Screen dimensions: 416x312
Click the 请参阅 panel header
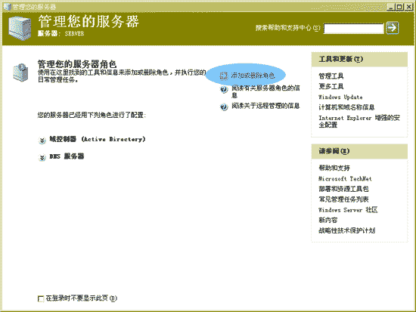359,151
